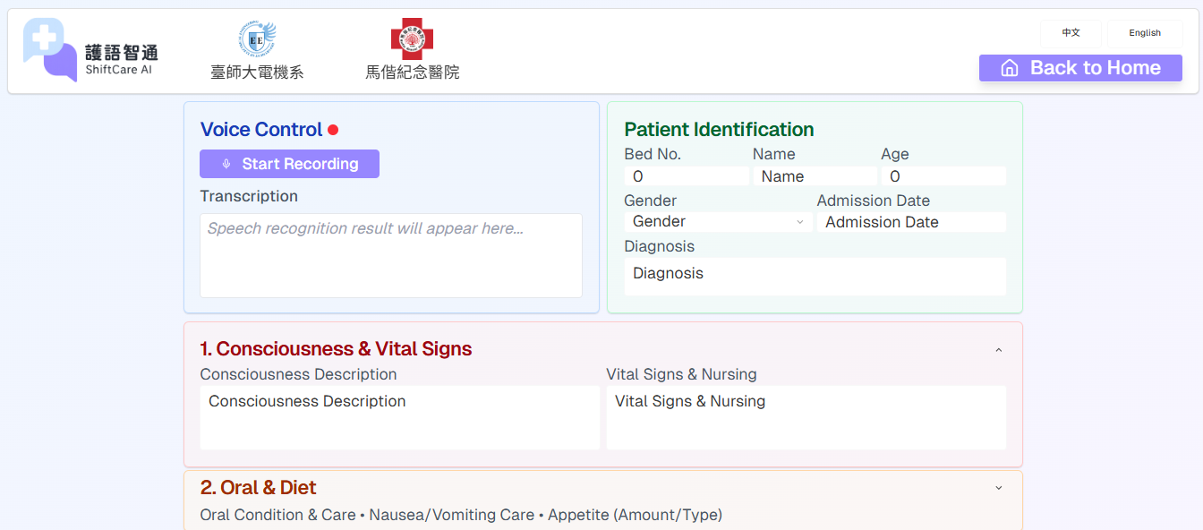The image size is (1203, 530).
Task: Click the Vital Signs & Nursing text box
Action: point(806,417)
